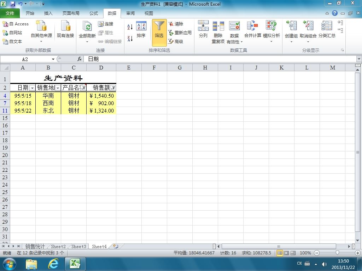Click the vertical scrollbar
This screenshot has width=362, height=271.
(x=358, y=152)
